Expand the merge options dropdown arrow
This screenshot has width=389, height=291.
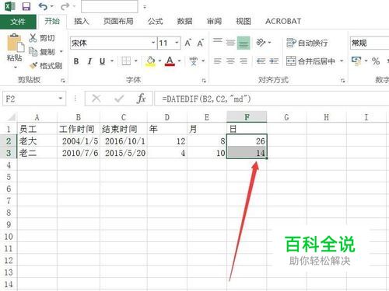pyautogui.click(x=342, y=61)
